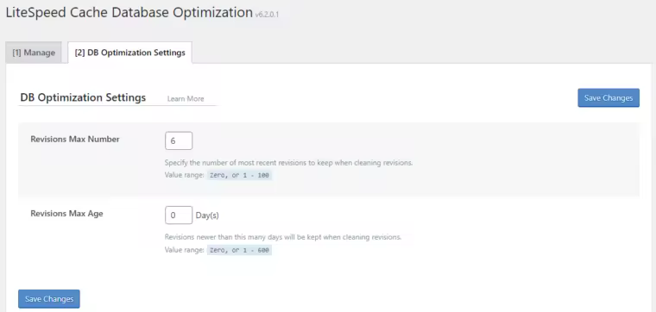Click the 'Revisions newer than this many days' description
The width and height of the screenshot is (656, 312).
[283, 237]
